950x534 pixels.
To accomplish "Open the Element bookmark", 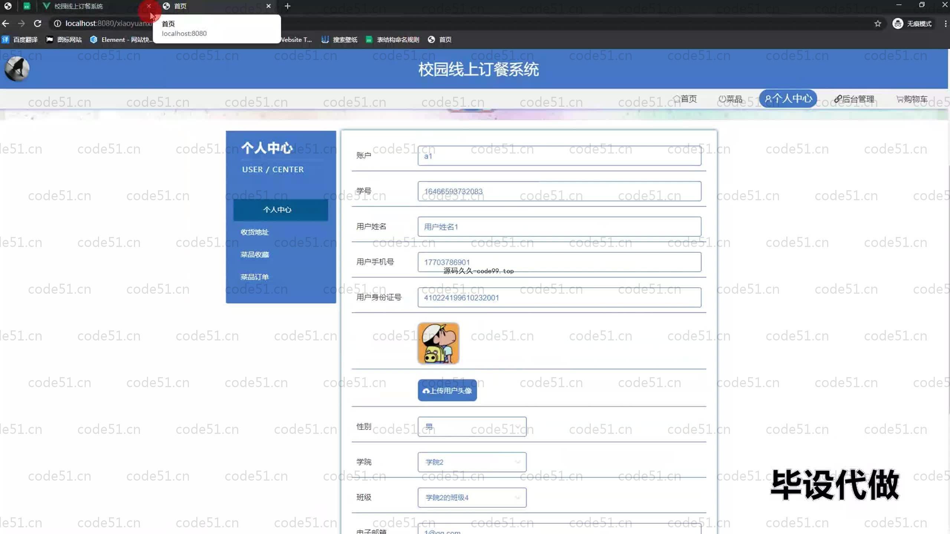I will [x=121, y=40].
